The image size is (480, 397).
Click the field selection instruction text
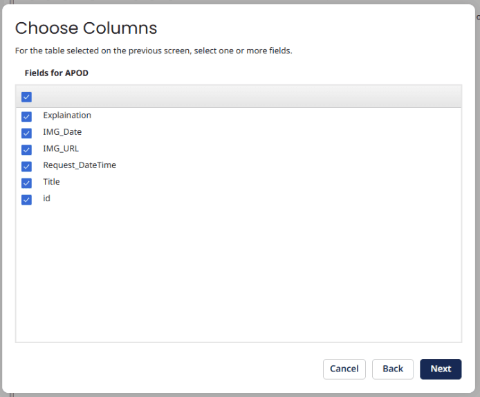pyautogui.click(x=154, y=51)
